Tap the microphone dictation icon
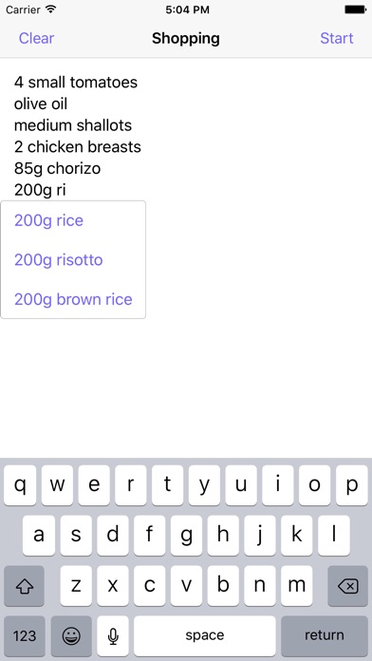 (x=113, y=635)
